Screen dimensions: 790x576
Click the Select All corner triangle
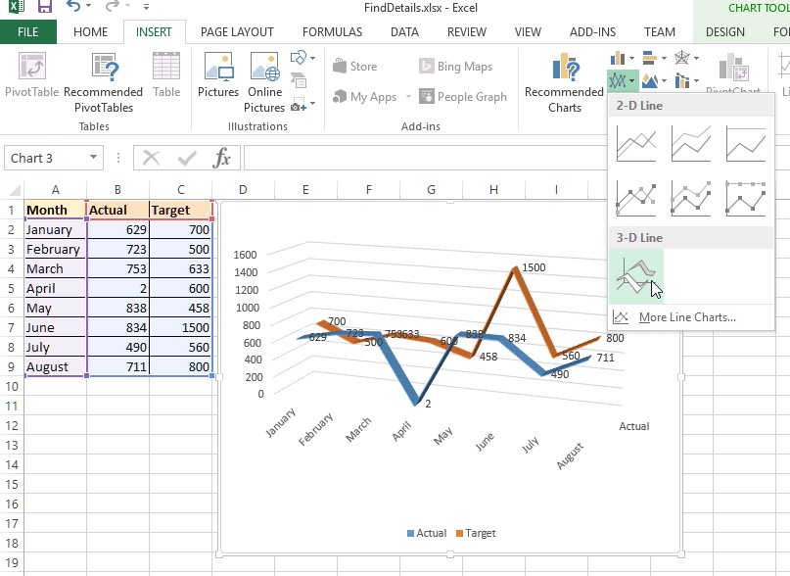point(15,190)
